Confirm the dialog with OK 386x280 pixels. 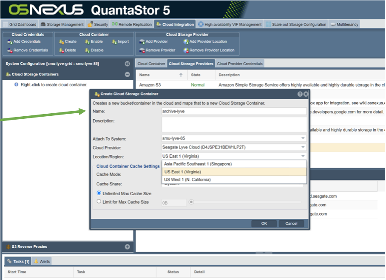coord(264,224)
